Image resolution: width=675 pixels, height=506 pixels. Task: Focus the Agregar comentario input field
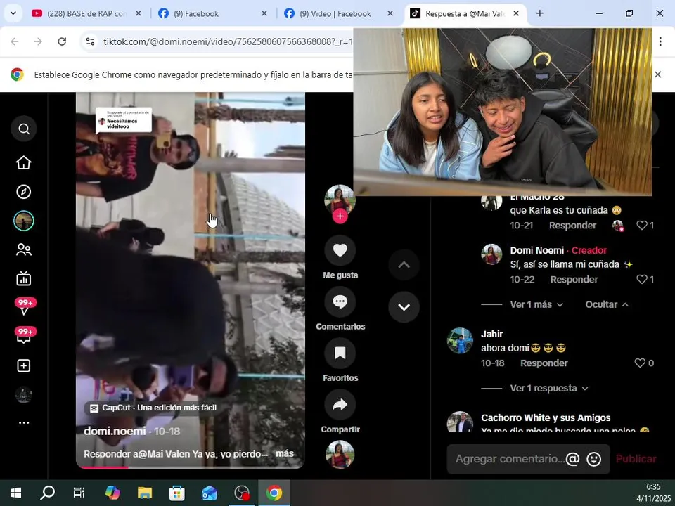click(509, 459)
